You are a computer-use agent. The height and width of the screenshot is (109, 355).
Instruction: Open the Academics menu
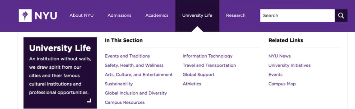pos(157,16)
